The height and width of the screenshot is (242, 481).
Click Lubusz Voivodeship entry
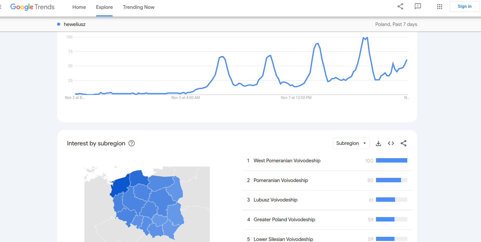click(x=275, y=200)
